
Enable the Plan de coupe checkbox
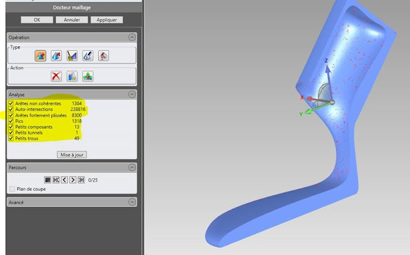[x=12, y=189]
